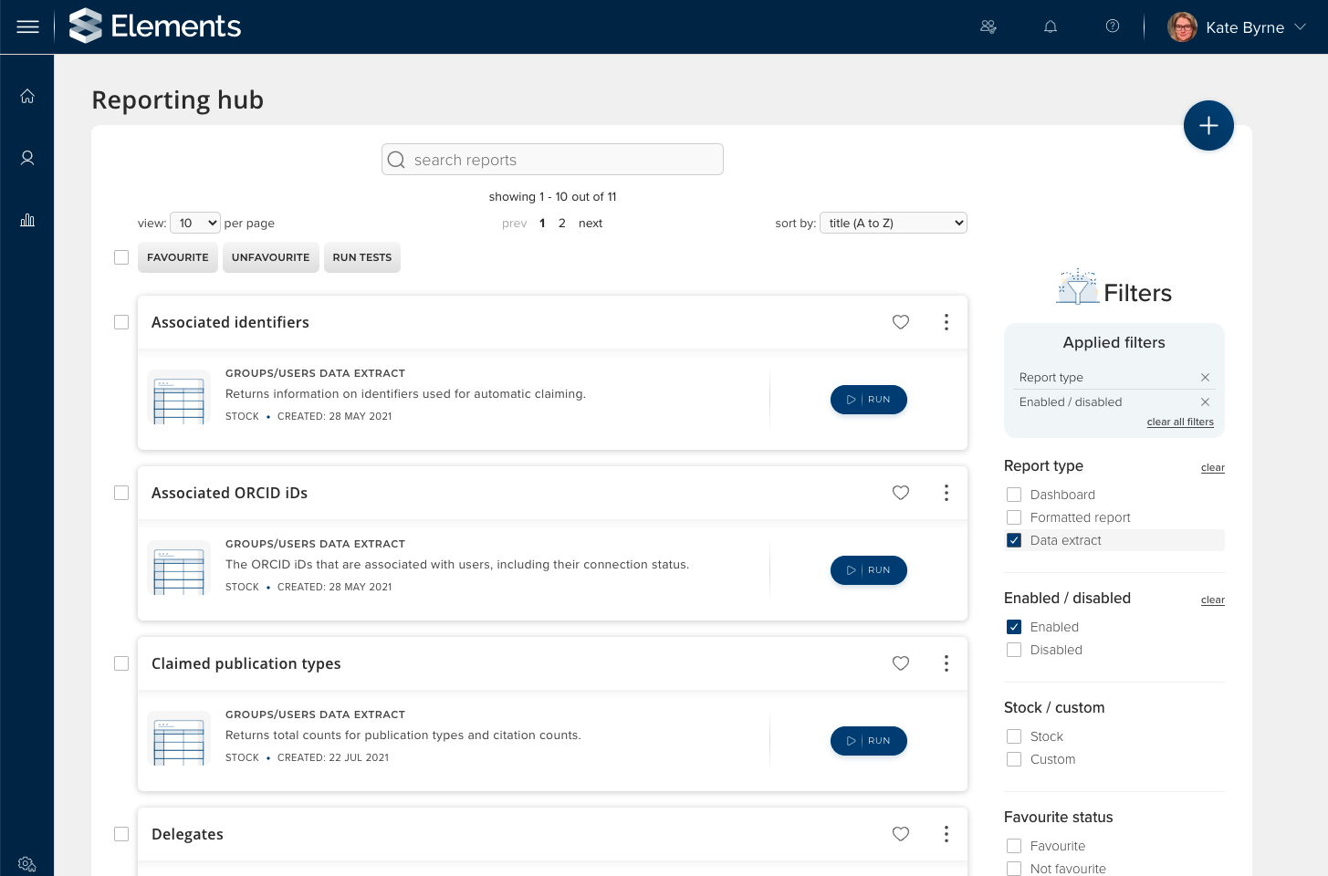Click the notifications bell icon

1051,26
